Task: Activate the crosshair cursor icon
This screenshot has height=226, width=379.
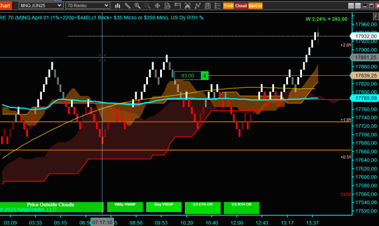Action: click(157, 5)
